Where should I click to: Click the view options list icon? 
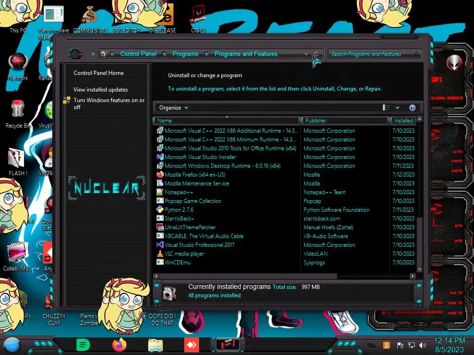tap(387, 108)
